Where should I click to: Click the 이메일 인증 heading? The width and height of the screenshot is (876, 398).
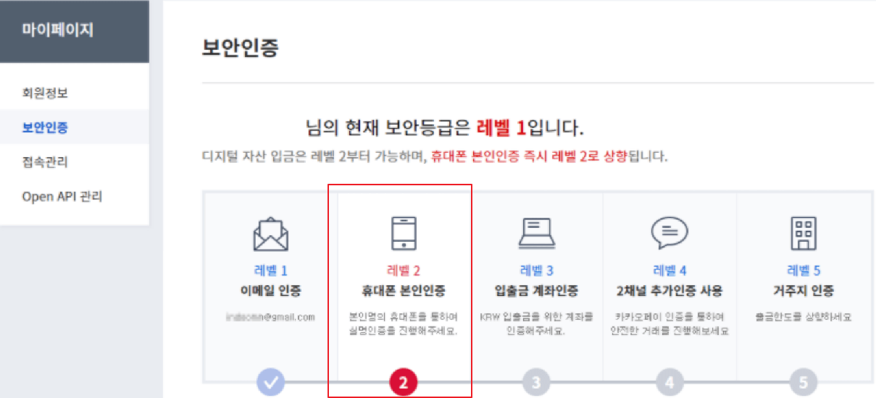coord(270,291)
